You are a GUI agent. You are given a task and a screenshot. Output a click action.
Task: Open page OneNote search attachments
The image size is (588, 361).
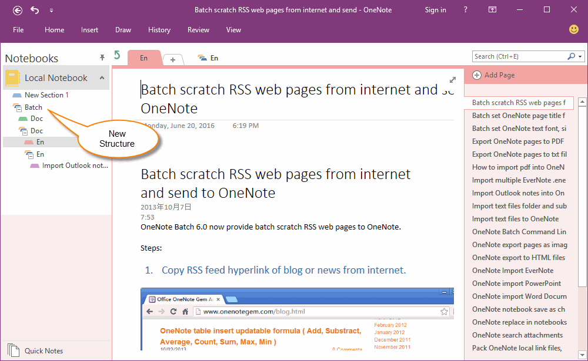[x=519, y=335]
